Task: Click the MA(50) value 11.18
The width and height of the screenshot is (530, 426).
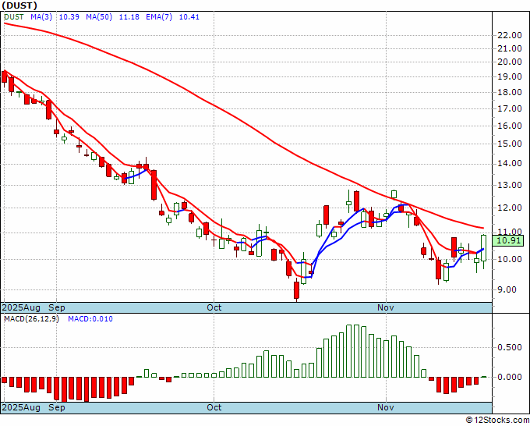Action: click(x=129, y=17)
